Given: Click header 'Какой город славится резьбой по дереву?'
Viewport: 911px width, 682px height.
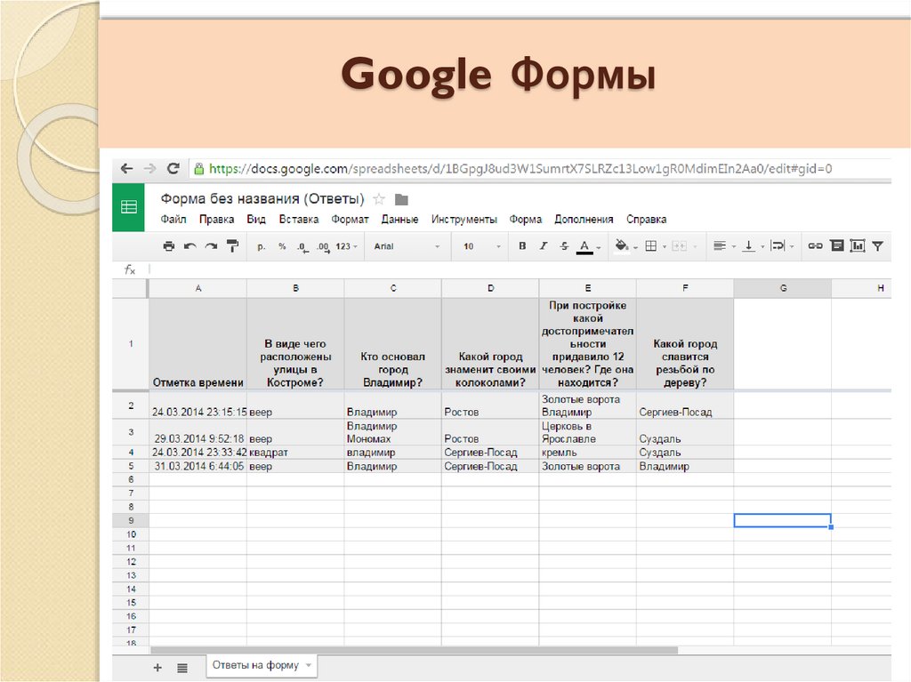Looking at the screenshot, I should (685, 344).
